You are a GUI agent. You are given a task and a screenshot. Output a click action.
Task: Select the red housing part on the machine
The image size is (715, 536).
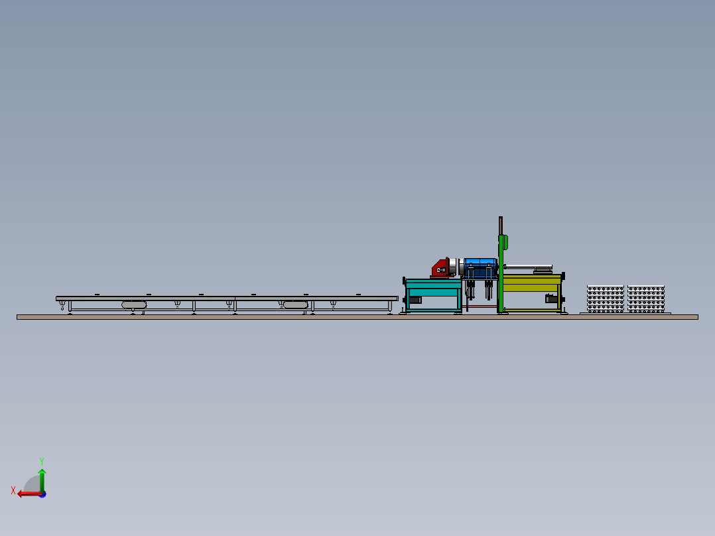[x=440, y=268]
